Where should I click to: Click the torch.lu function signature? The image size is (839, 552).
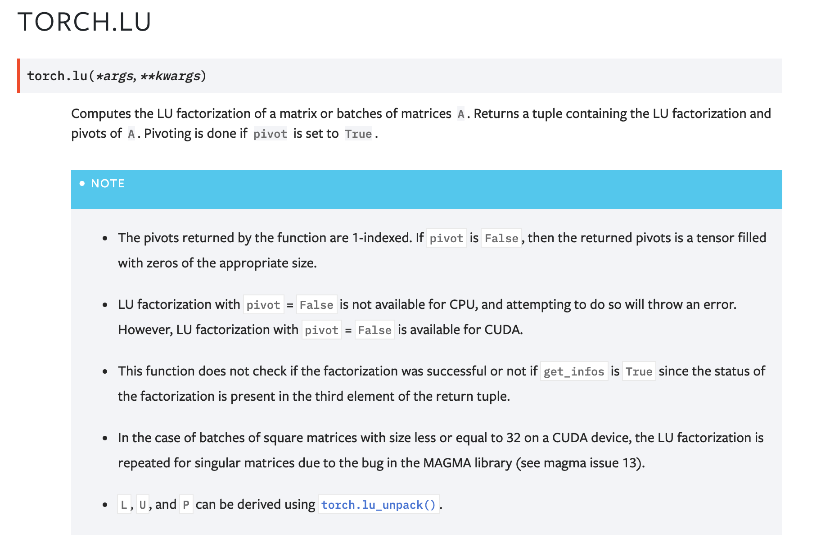pos(117,76)
